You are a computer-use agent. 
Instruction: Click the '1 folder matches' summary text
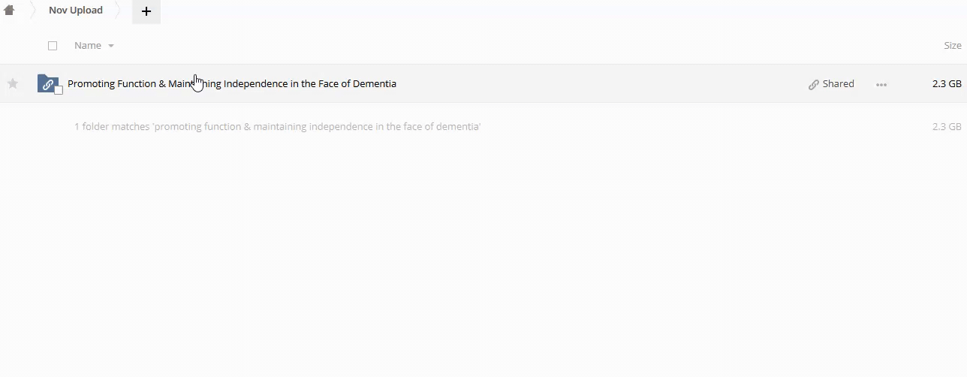pyautogui.click(x=277, y=127)
